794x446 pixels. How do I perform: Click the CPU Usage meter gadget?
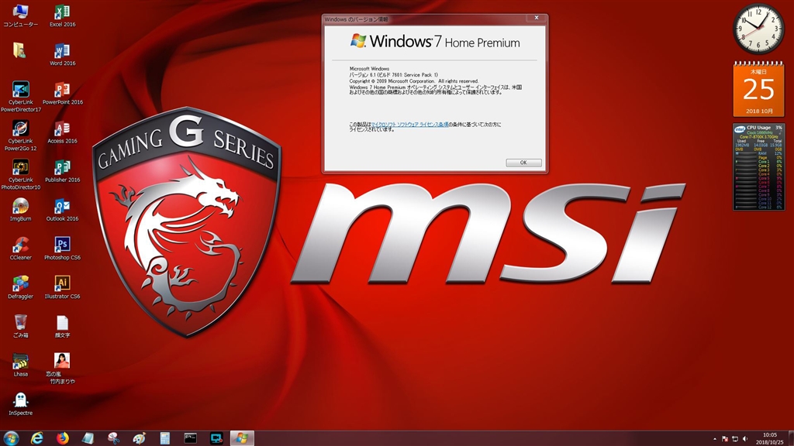[758, 167]
